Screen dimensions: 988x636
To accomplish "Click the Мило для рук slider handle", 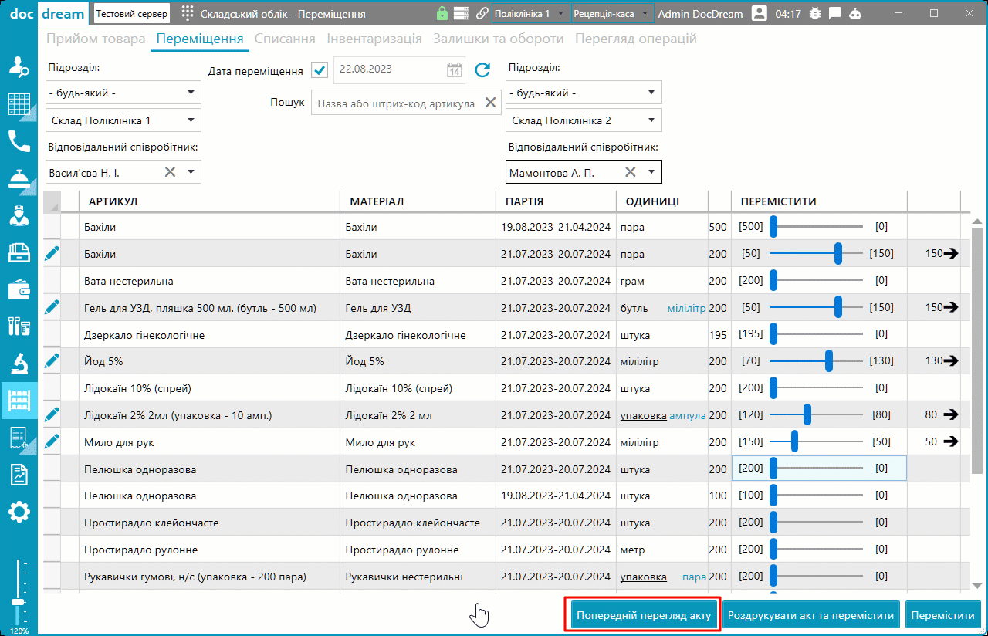I will (x=794, y=441).
